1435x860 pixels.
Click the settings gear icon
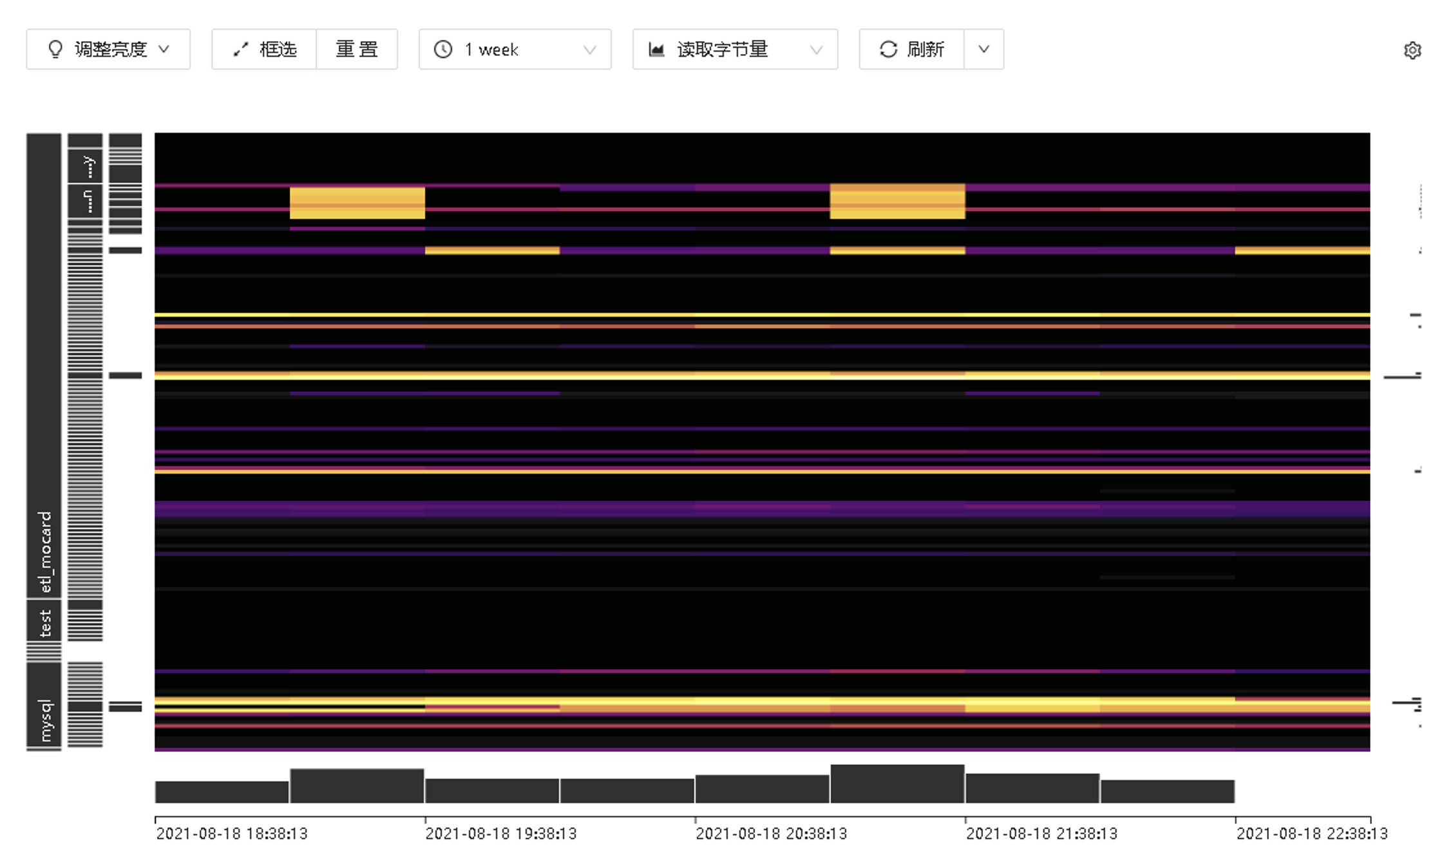(x=1412, y=50)
